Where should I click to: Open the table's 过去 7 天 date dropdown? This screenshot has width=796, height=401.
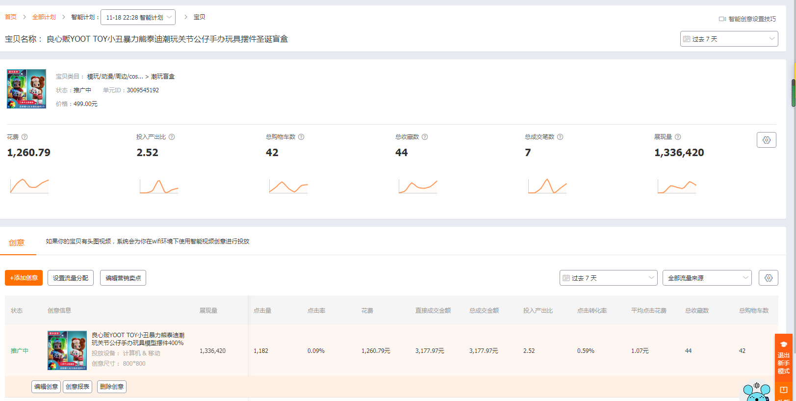[x=608, y=278]
